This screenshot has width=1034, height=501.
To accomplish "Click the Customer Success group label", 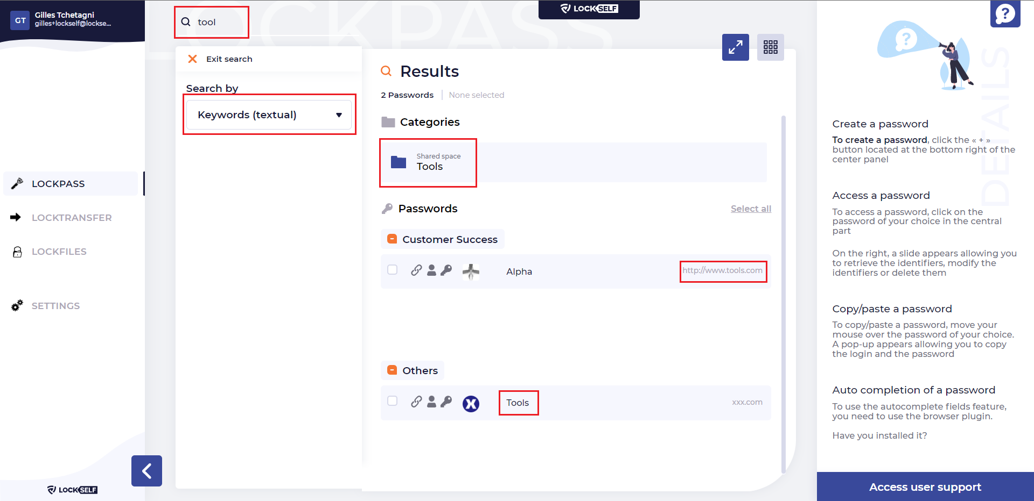I will coord(450,239).
